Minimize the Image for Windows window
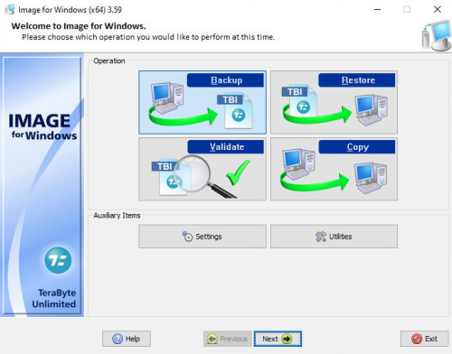 coord(377,10)
